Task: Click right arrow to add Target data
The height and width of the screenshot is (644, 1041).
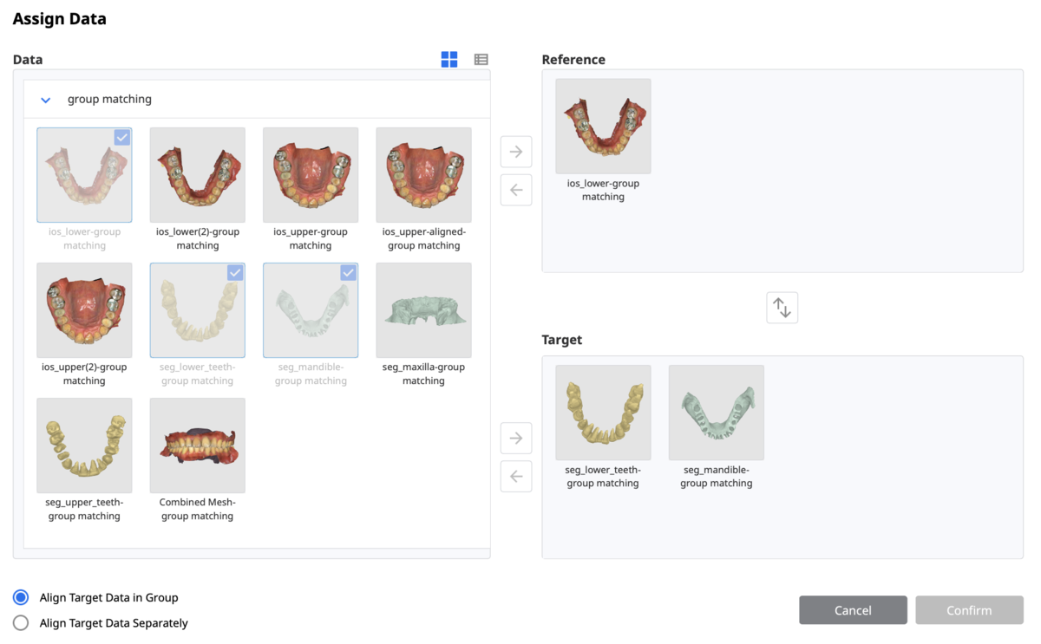Action: [x=516, y=438]
